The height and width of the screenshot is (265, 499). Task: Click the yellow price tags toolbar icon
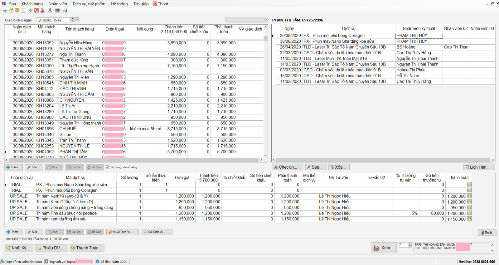pos(17,11)
